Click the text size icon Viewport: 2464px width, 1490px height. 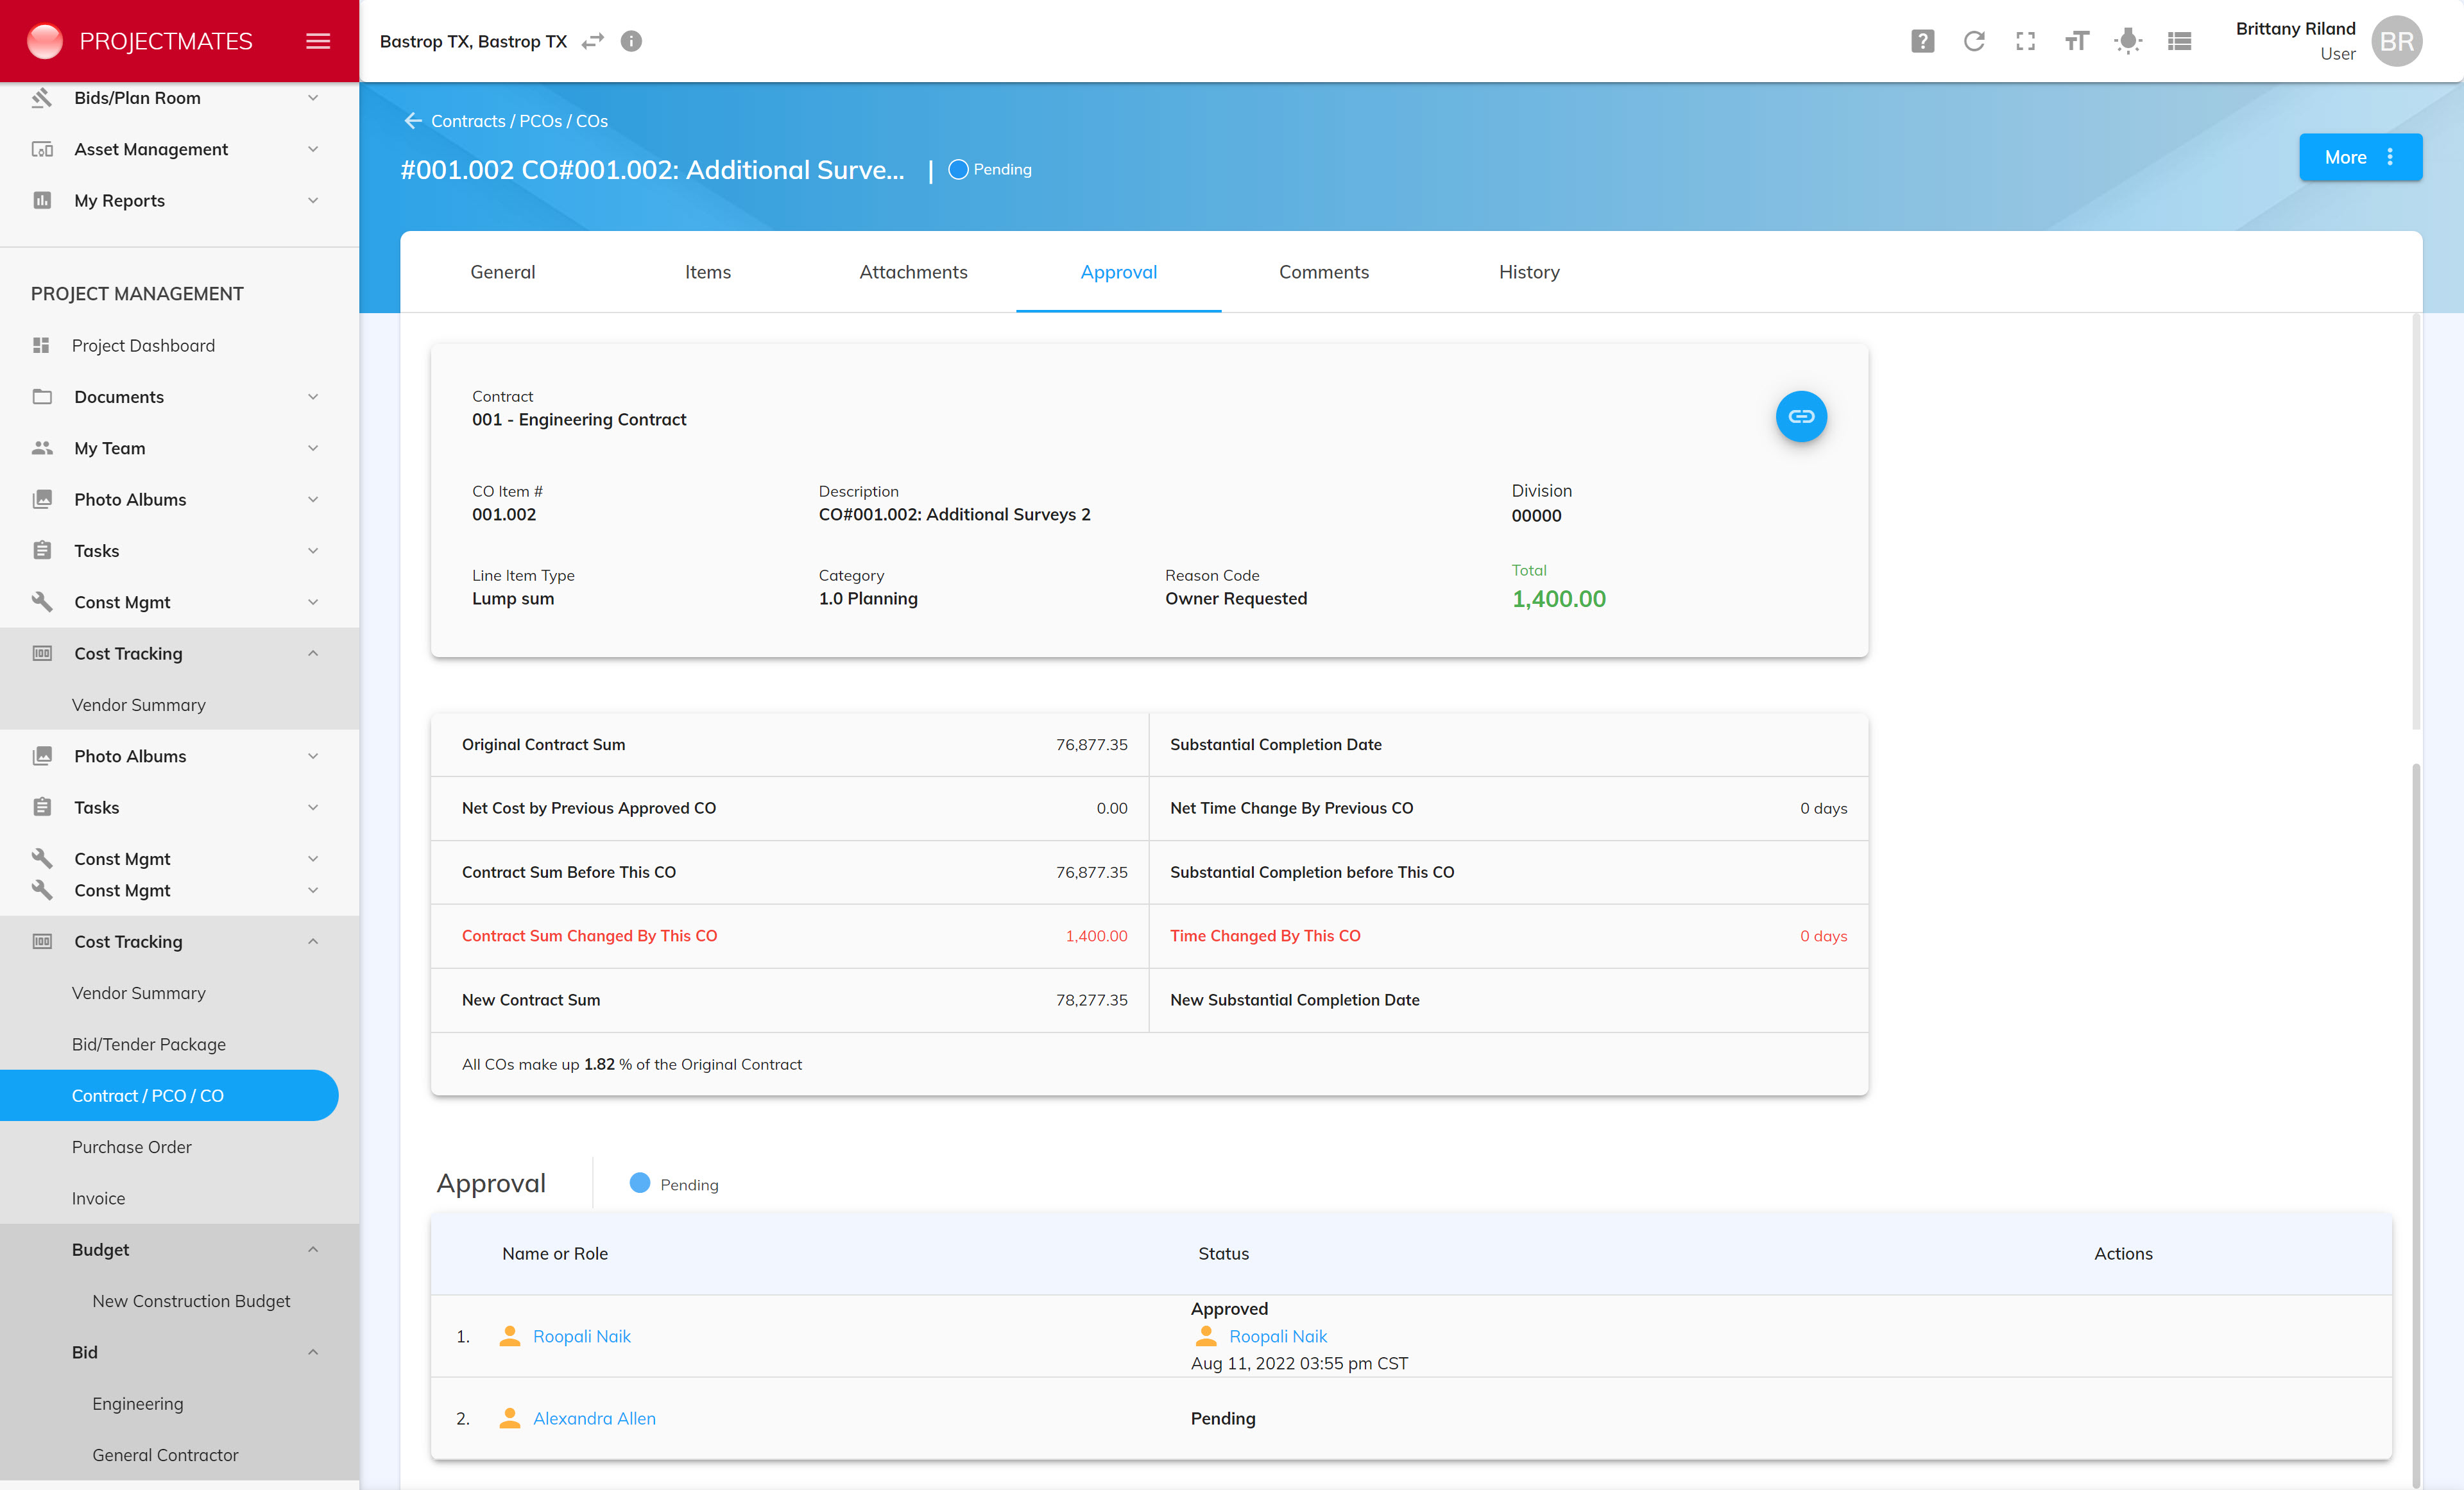pos(2076,41)
